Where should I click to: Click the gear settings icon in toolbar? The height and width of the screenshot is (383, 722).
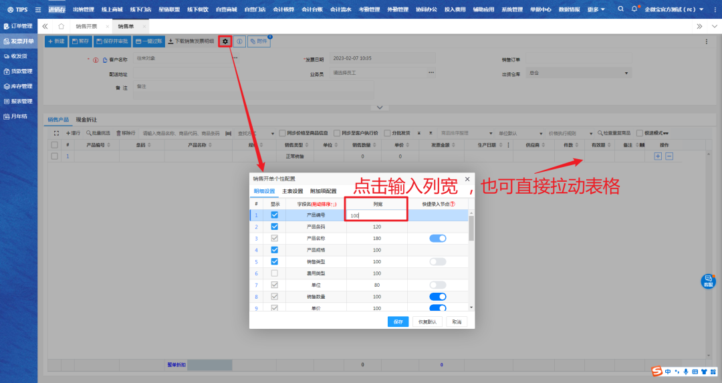pos(225,41)
